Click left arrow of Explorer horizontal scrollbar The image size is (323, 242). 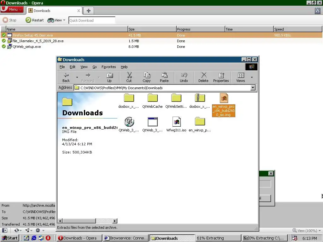(x=60, y=221)
